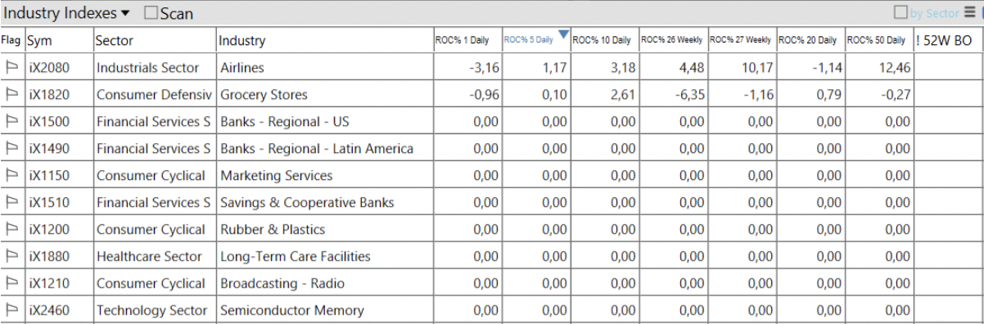Flag the iX1490 Latin America banks row

pos(12,149)
